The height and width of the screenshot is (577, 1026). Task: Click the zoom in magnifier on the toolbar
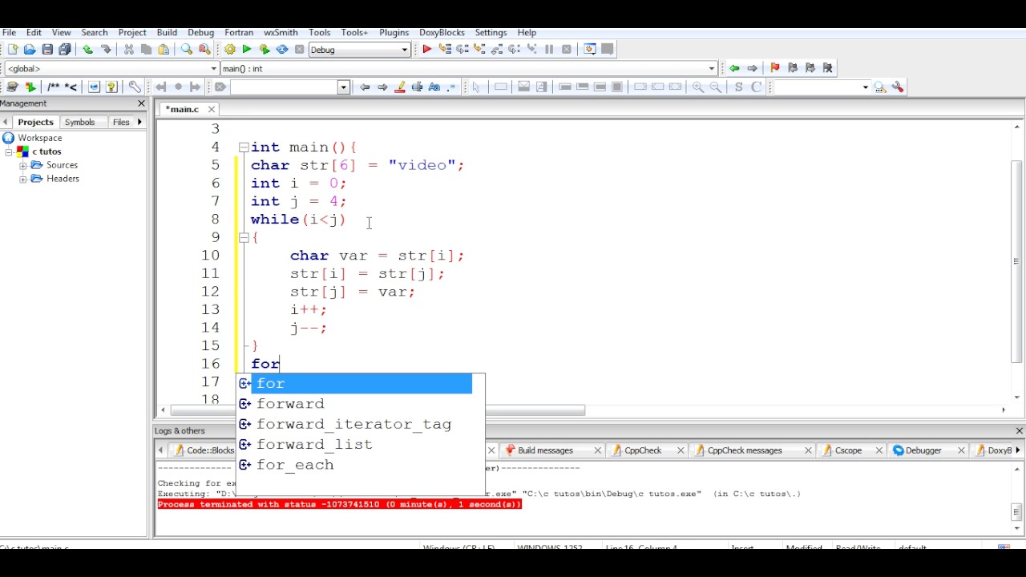(x=698, y=87)
